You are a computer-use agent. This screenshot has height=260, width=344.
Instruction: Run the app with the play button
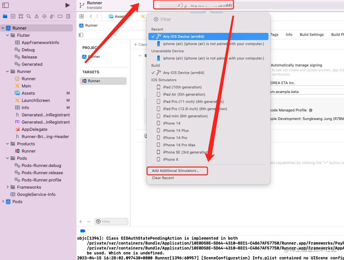click(68, 5)
